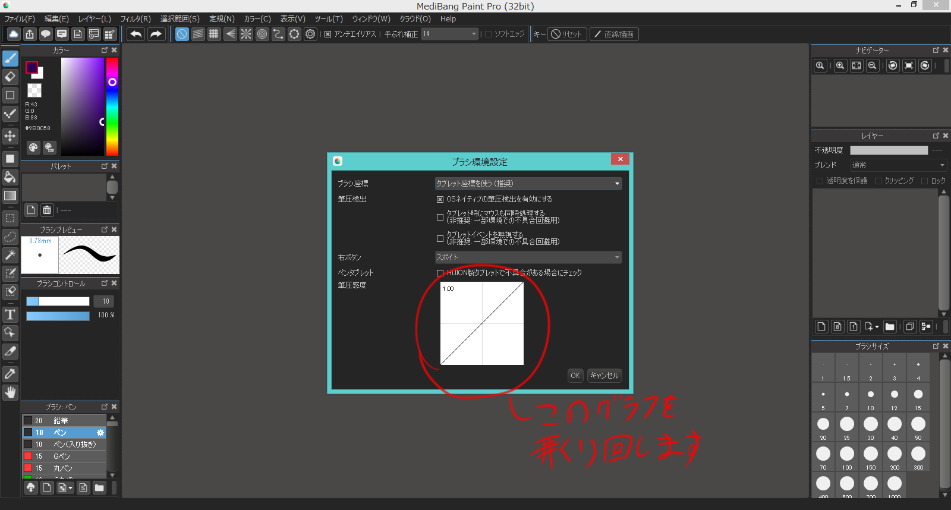Disable OS native pen pressure detection checkbox
This screenshot has width=951, height=510.
(440, 199)
